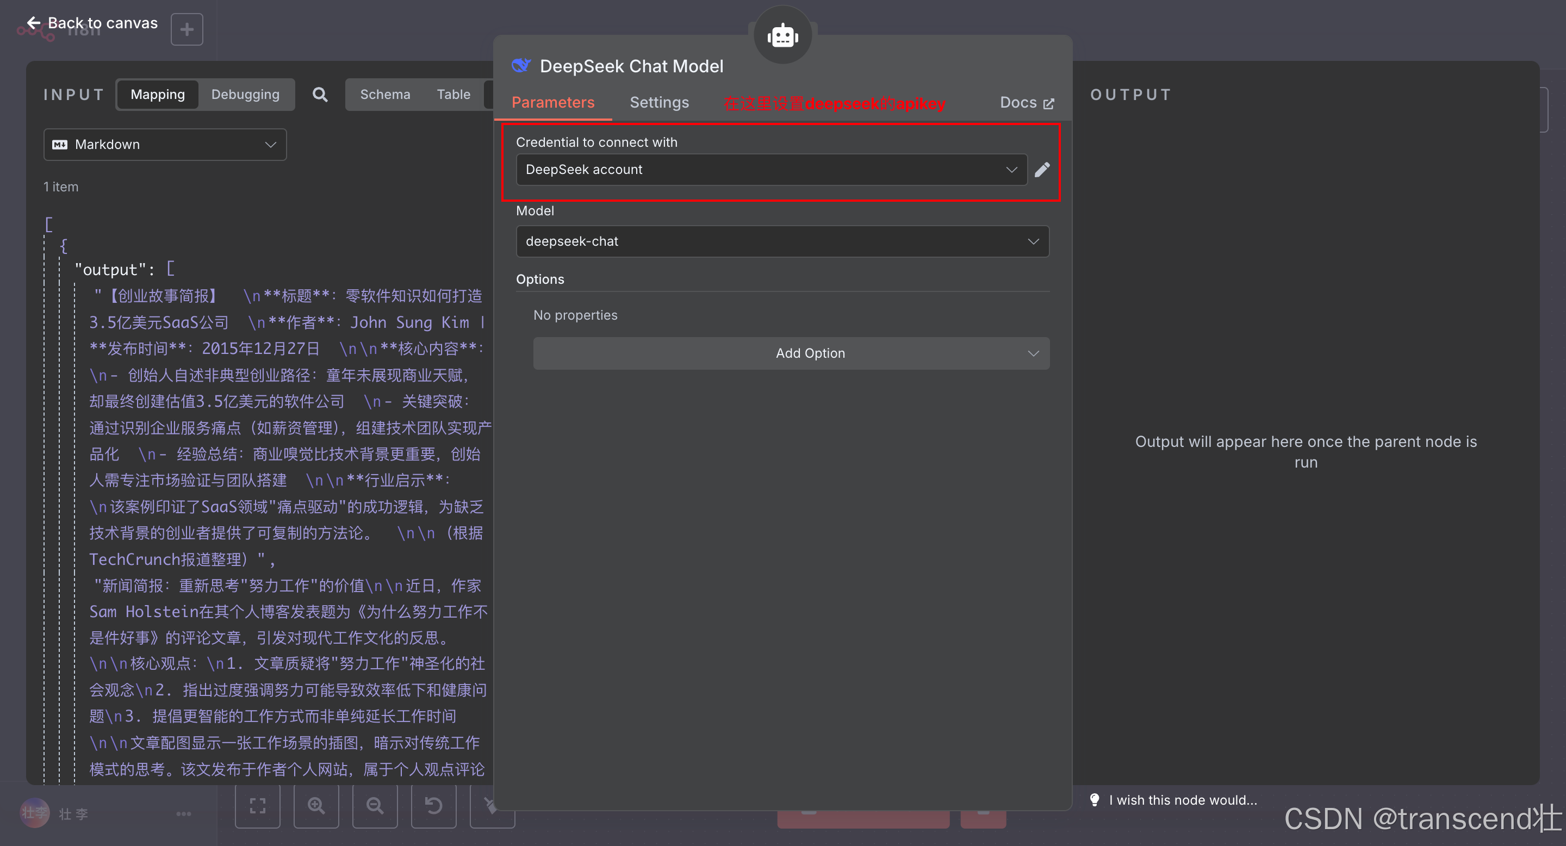The height and width of the screenshot is (846, 1566).
Task: Click Add Option dropdown
Action: (x=791, y=353)
